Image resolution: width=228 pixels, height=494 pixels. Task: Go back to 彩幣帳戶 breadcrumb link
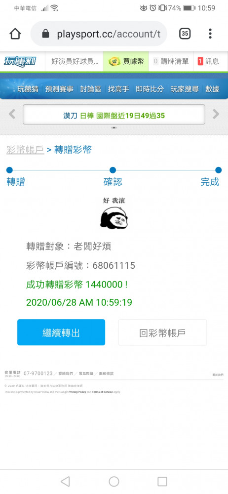tap(25, 150)
